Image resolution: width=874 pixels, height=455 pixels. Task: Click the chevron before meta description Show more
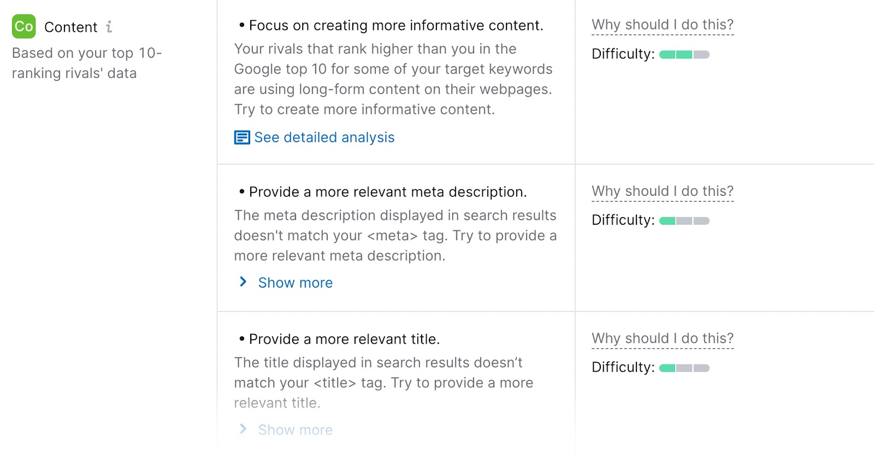(243, 282)
